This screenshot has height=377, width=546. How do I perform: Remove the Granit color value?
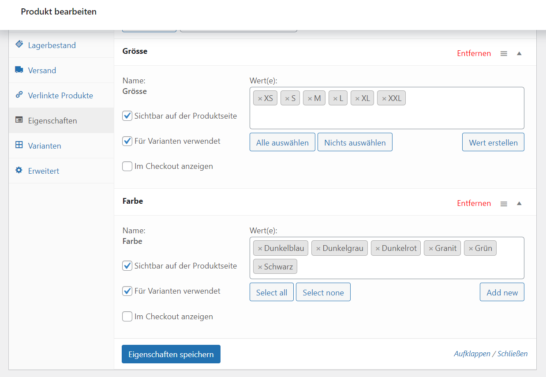(431, 249)
